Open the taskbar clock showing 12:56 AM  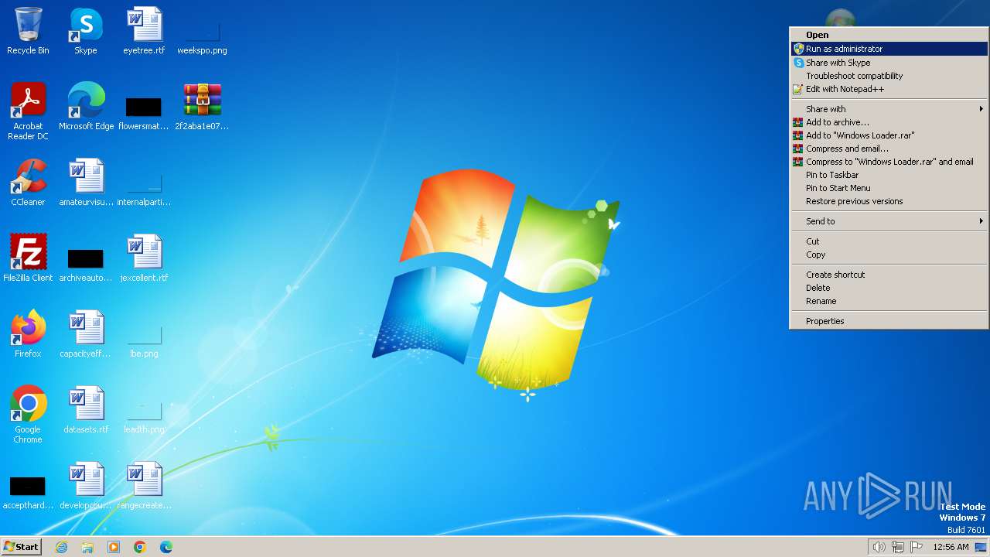951,547
